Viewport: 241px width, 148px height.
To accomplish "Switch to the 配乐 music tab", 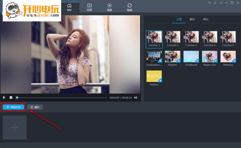I will (x=192, y=19).
